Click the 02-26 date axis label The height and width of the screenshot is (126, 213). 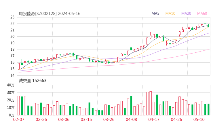tap(41, 119)
